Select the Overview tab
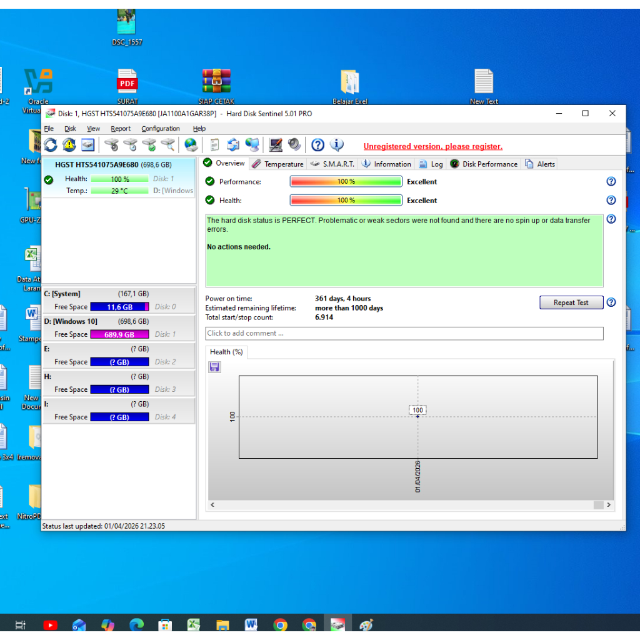Screen dimensions: 640x640 (x=224, y=163)
